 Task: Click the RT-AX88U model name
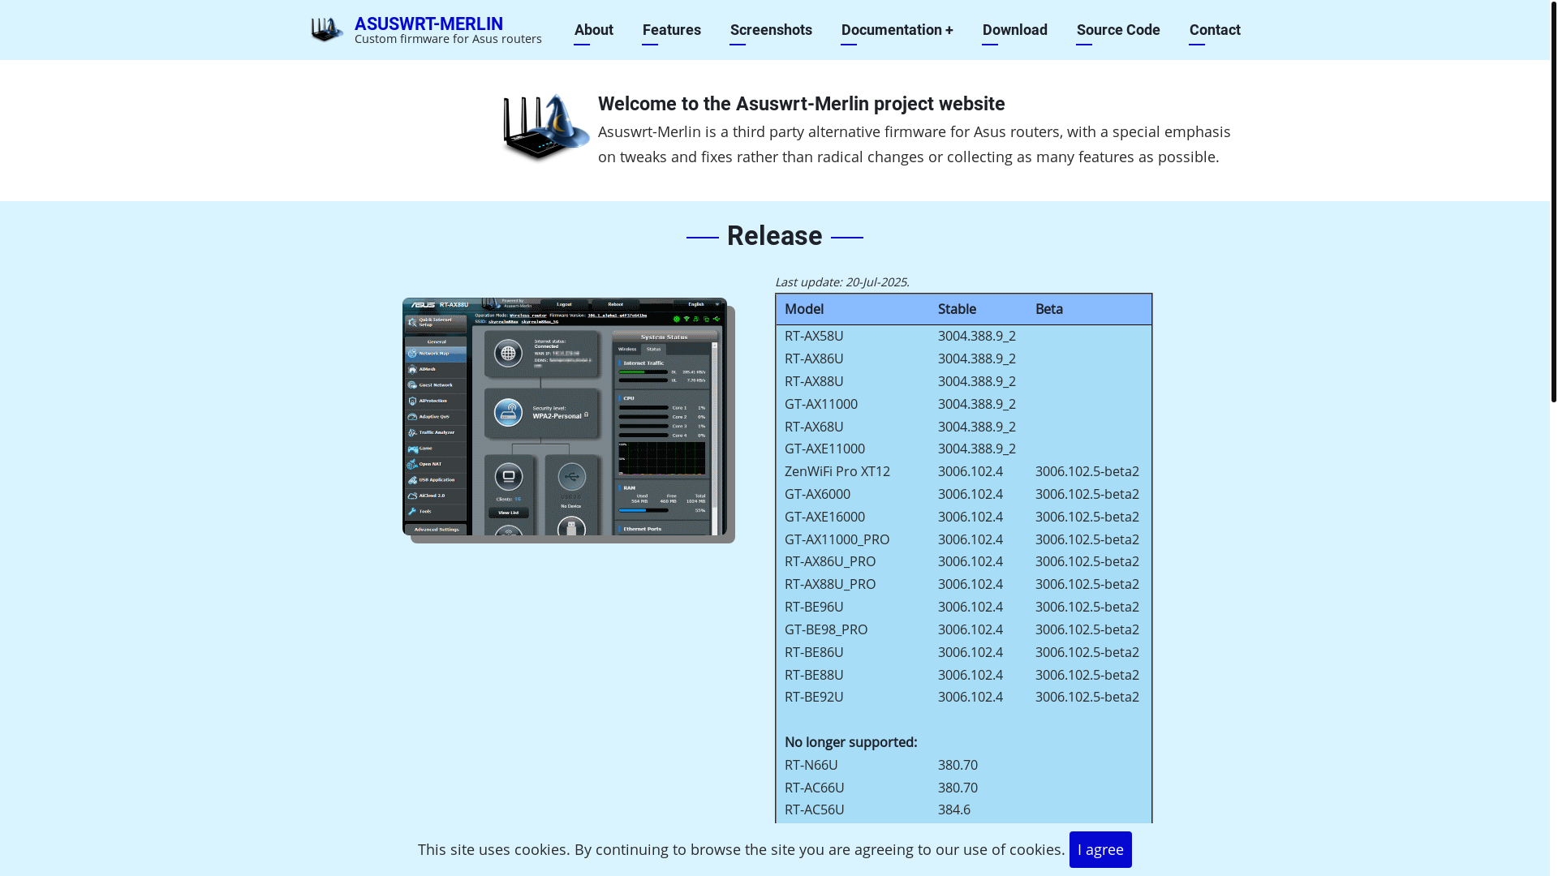coord(814,381)
